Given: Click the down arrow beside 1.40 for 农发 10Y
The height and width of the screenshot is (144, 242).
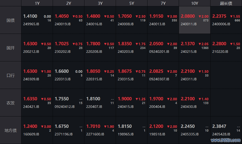Looking at the screenshot, I should tap(200, 99).
